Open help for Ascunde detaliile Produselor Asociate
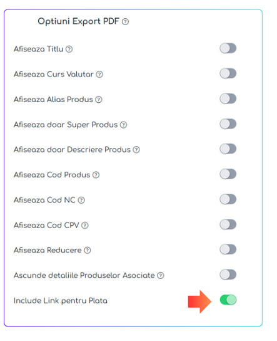The image size is (277, 341). 161,276
